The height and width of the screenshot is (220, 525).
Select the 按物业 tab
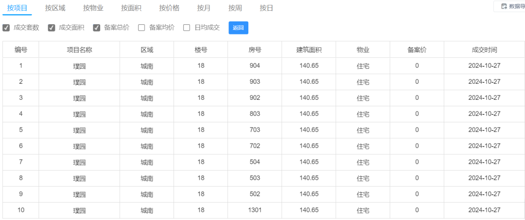93,8
